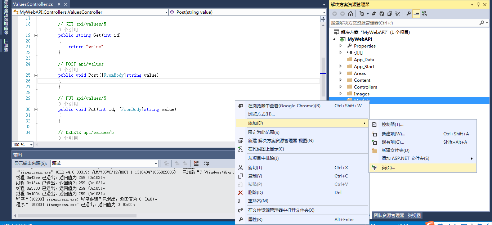Collapse the Get method at line 19
492x225 pixels.
(x=36, y=35)
